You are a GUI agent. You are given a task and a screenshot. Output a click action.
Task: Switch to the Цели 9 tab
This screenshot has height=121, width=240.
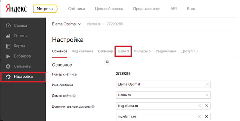click(x=123, y=51)
